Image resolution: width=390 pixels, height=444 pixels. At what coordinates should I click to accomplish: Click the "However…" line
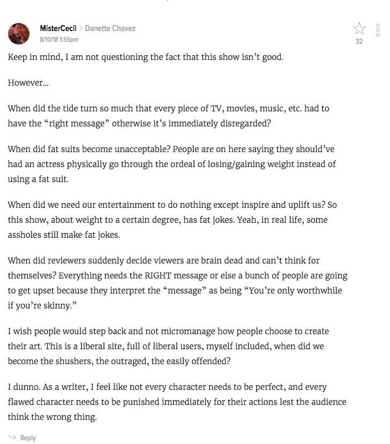coord(28,82)
